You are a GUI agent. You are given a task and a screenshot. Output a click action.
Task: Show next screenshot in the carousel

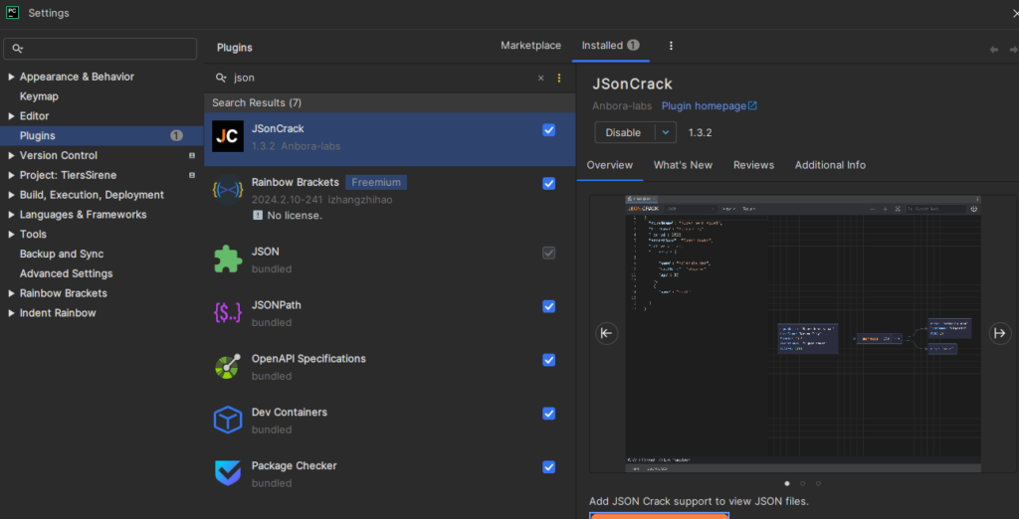pos(1000,333)
